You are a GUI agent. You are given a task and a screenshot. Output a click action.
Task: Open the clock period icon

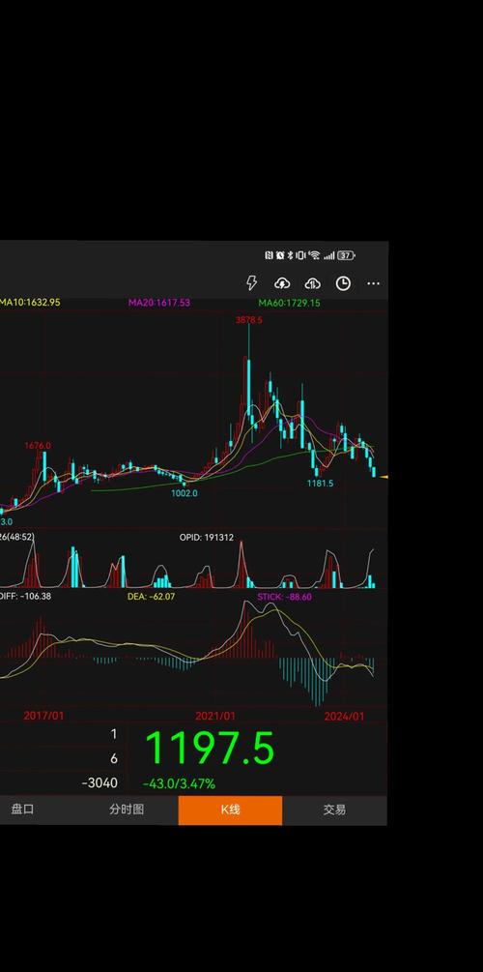[343, 283]
